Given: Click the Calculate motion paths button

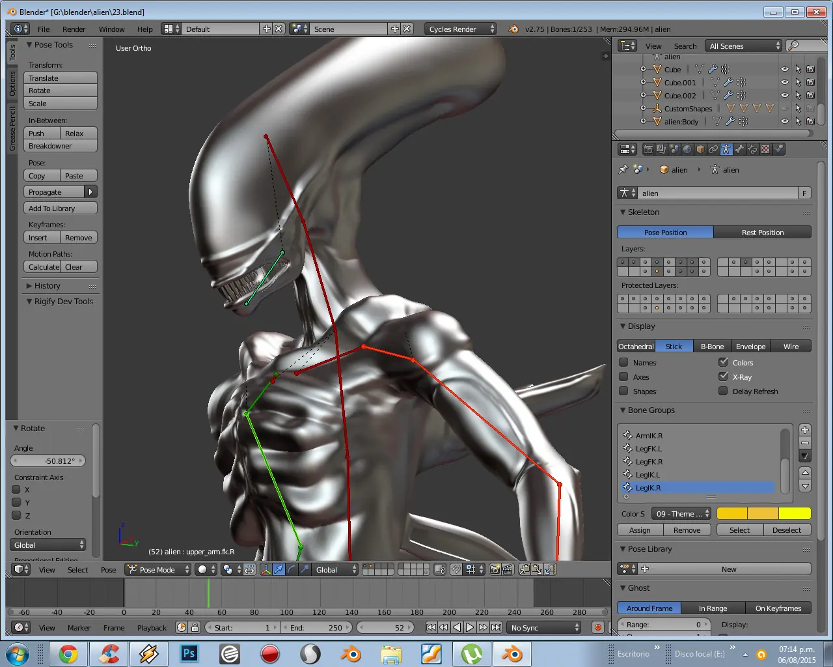Looking at the screenshot, I should (43, 266).
